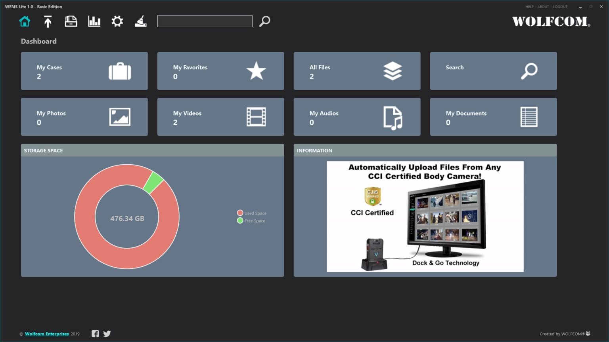Click inside the search input field

[x=205, y=21]
